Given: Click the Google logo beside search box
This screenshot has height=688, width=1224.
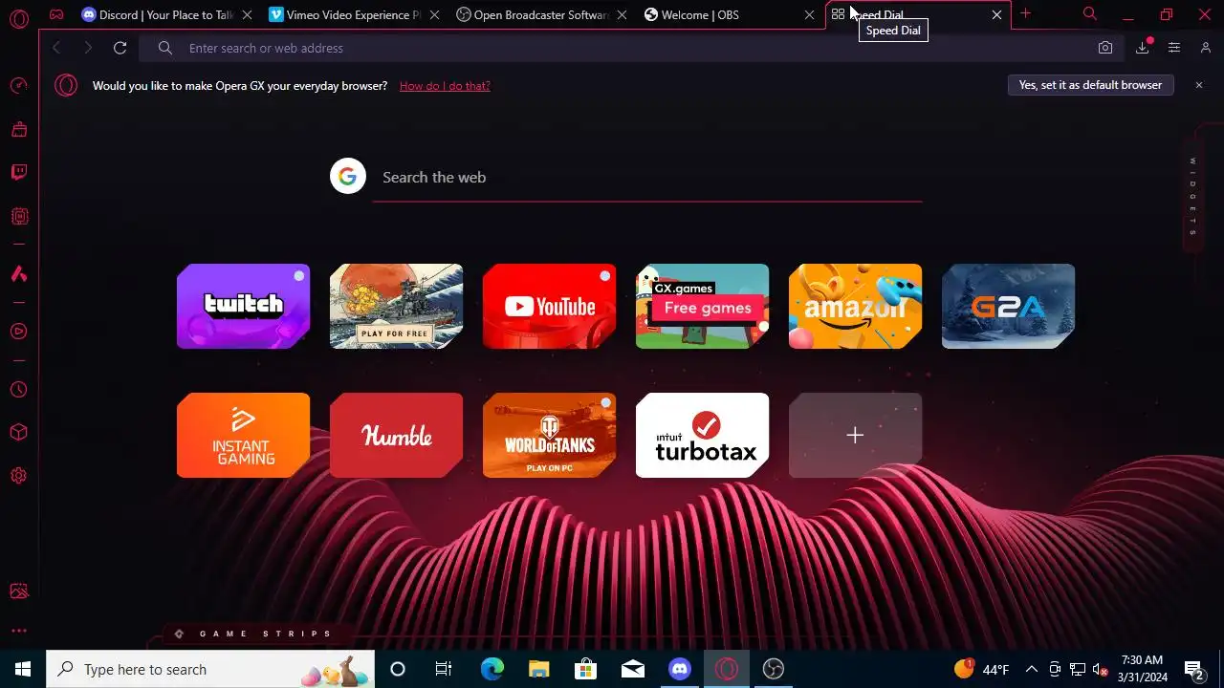Looking at the screenshot, I should click(x=348, y=177).
